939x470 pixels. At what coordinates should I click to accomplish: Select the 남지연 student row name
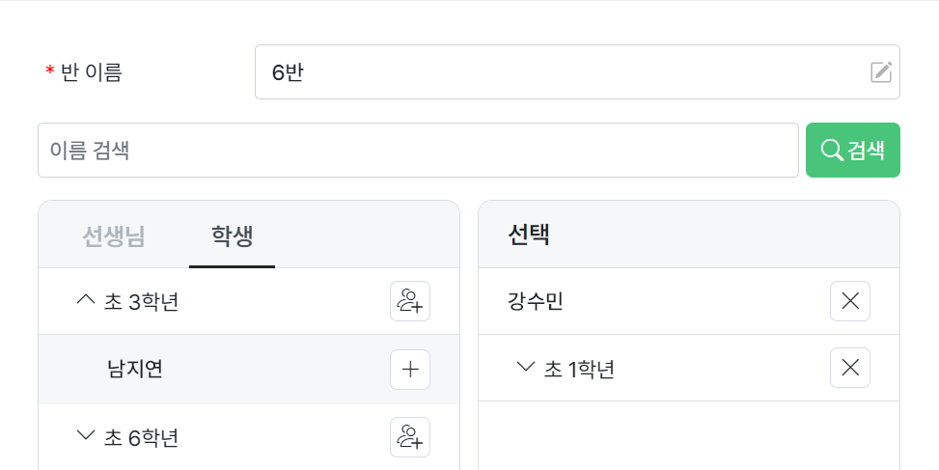tap(135, 369)
